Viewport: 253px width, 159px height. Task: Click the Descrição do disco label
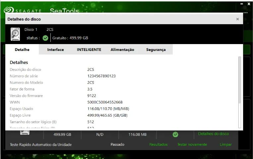point(25,70)
